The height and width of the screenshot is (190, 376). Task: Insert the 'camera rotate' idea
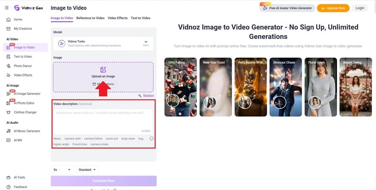(99, 144)
